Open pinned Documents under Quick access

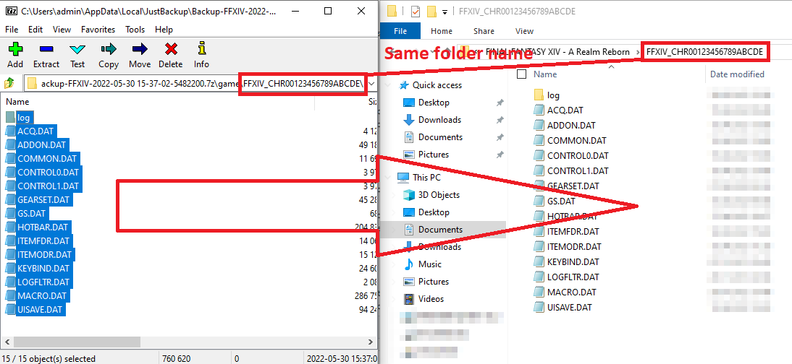(x=433, y=137)
